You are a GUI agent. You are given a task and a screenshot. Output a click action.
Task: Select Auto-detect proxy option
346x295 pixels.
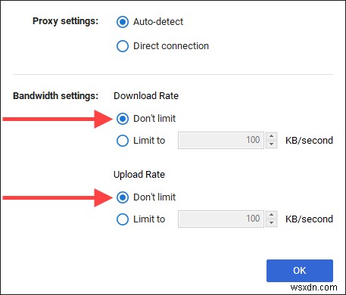click(123, 22)
